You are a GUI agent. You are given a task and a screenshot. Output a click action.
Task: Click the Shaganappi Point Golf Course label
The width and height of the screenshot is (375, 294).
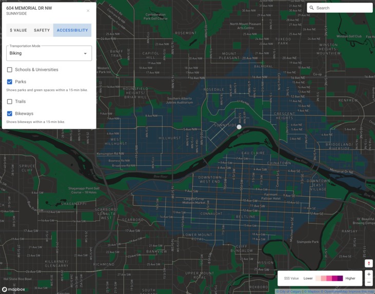(x=84, y=190)
